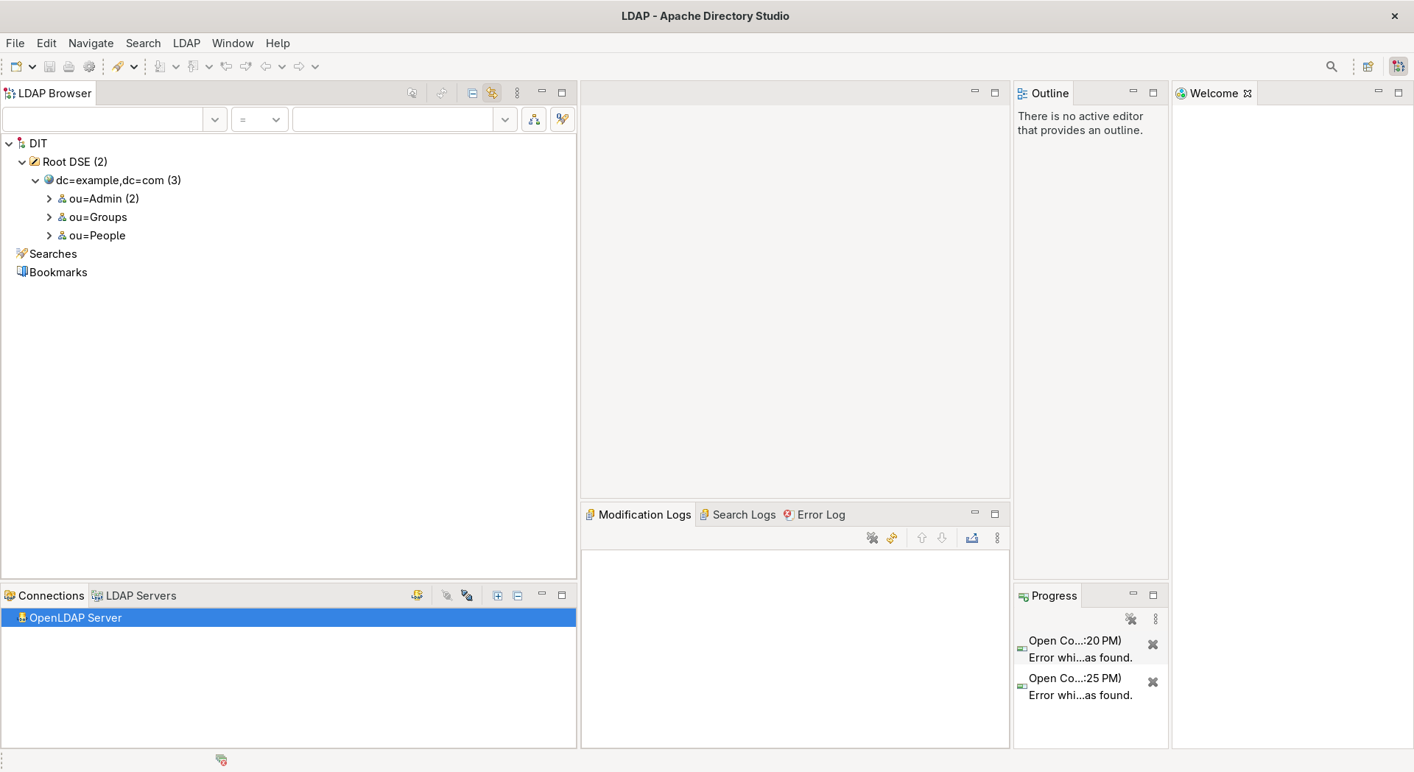
Task: Click Refresh icon in Modification Logs toolbar
Action: [893, 538]
